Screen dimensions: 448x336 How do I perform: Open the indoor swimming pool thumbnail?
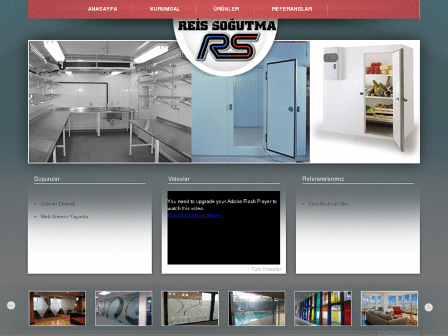pyautogui.click(x=256, y=308)
